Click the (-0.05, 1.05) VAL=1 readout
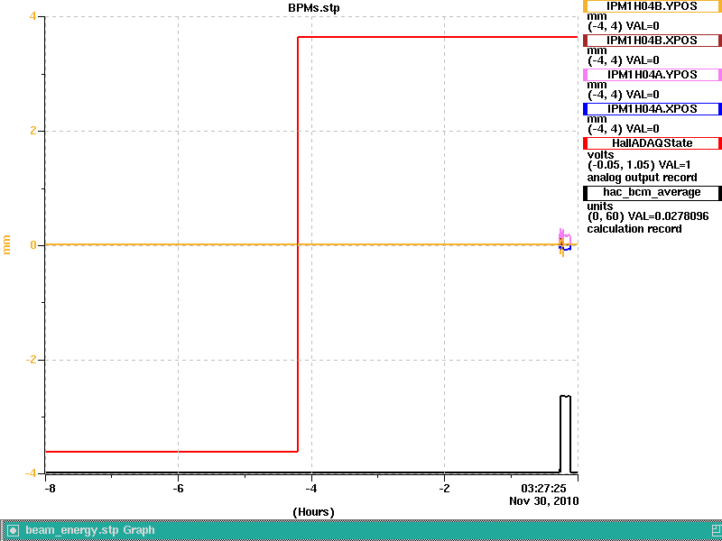722x541 pixels. 639,165
